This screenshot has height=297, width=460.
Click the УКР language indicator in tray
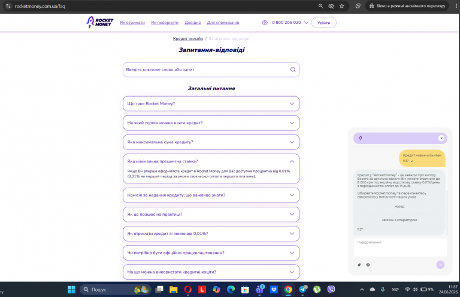(x=395, y=289)
